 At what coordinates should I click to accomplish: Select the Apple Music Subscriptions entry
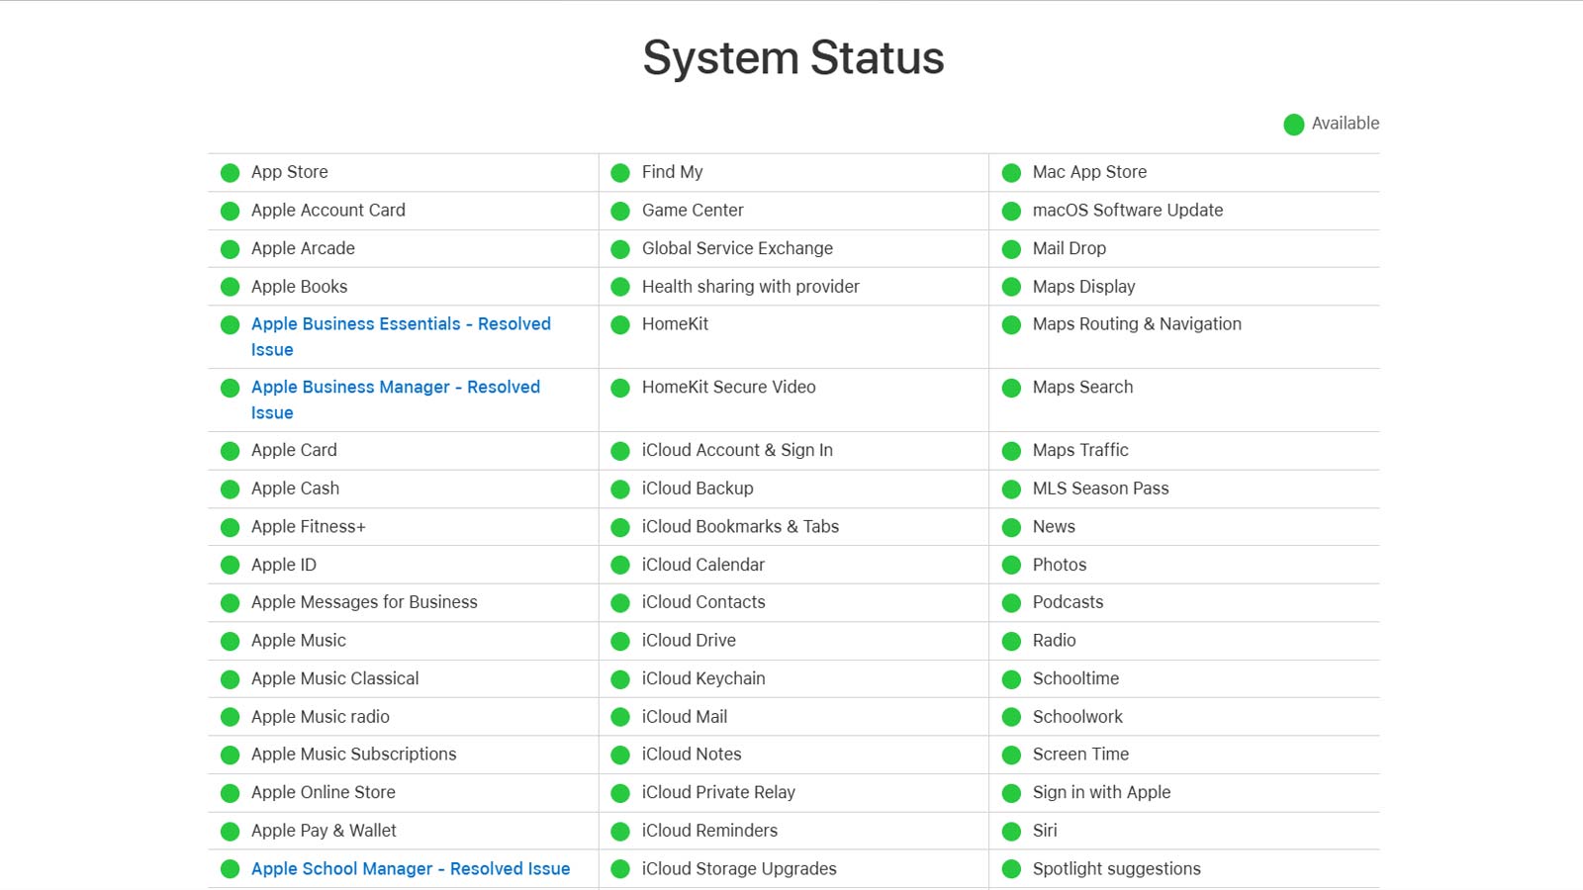click(354, 755)
